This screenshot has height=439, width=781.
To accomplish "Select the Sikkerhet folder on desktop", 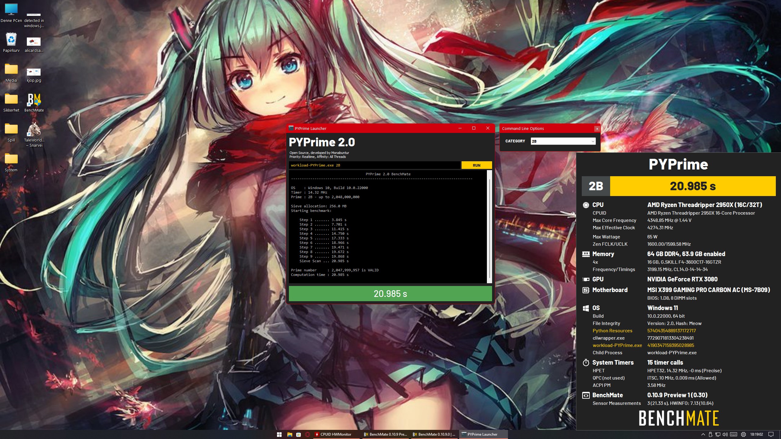I will (x=11, y=103).
